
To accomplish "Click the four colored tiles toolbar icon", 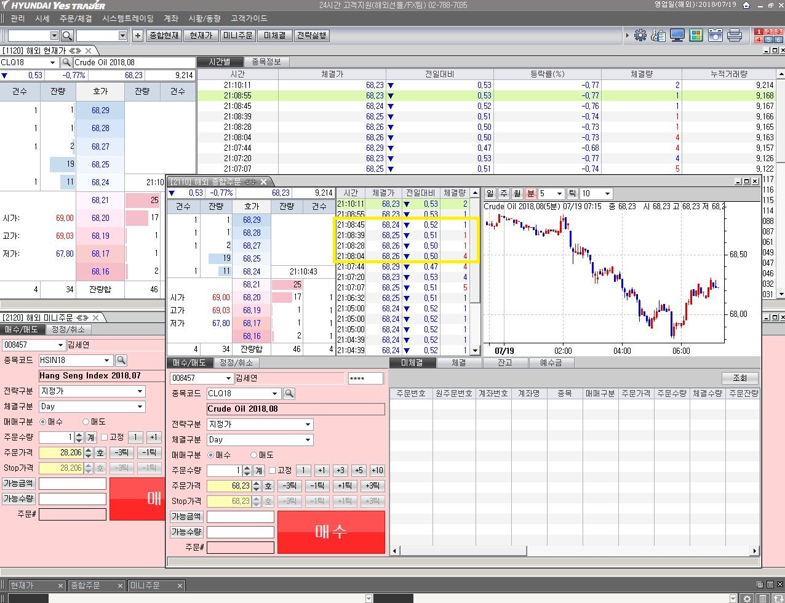I will coord(696,35).
